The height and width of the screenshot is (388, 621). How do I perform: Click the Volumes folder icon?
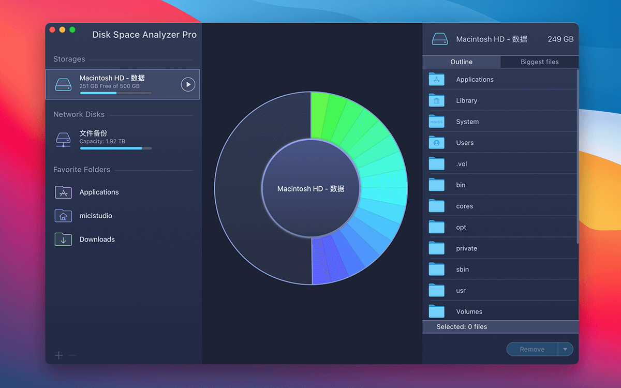click(x=437, y=311)
